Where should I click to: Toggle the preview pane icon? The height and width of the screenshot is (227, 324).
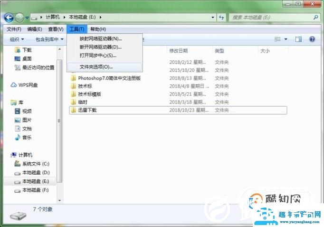pos(298,39)
